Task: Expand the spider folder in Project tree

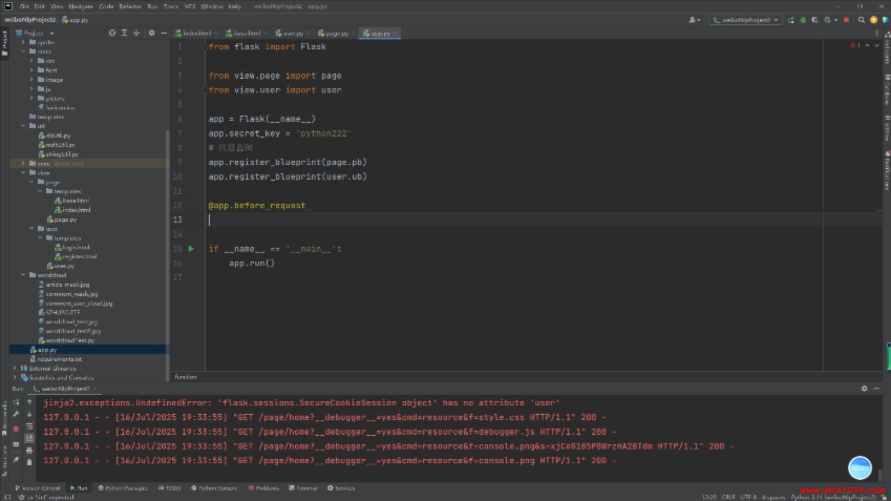Action: (23, 42)
